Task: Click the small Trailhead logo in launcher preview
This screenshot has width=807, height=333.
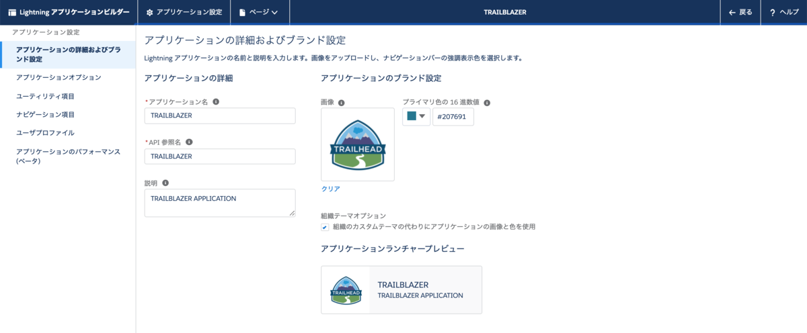Action: [346, 289]
